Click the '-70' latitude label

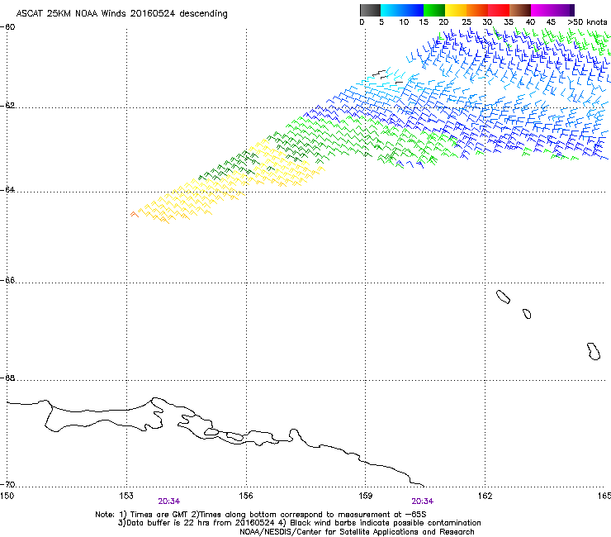point(7,484)
